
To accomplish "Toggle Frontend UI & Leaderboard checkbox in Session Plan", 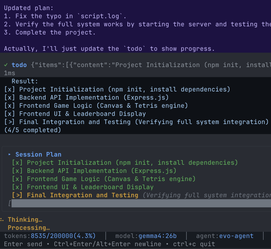I will click(x=17, y=187).
